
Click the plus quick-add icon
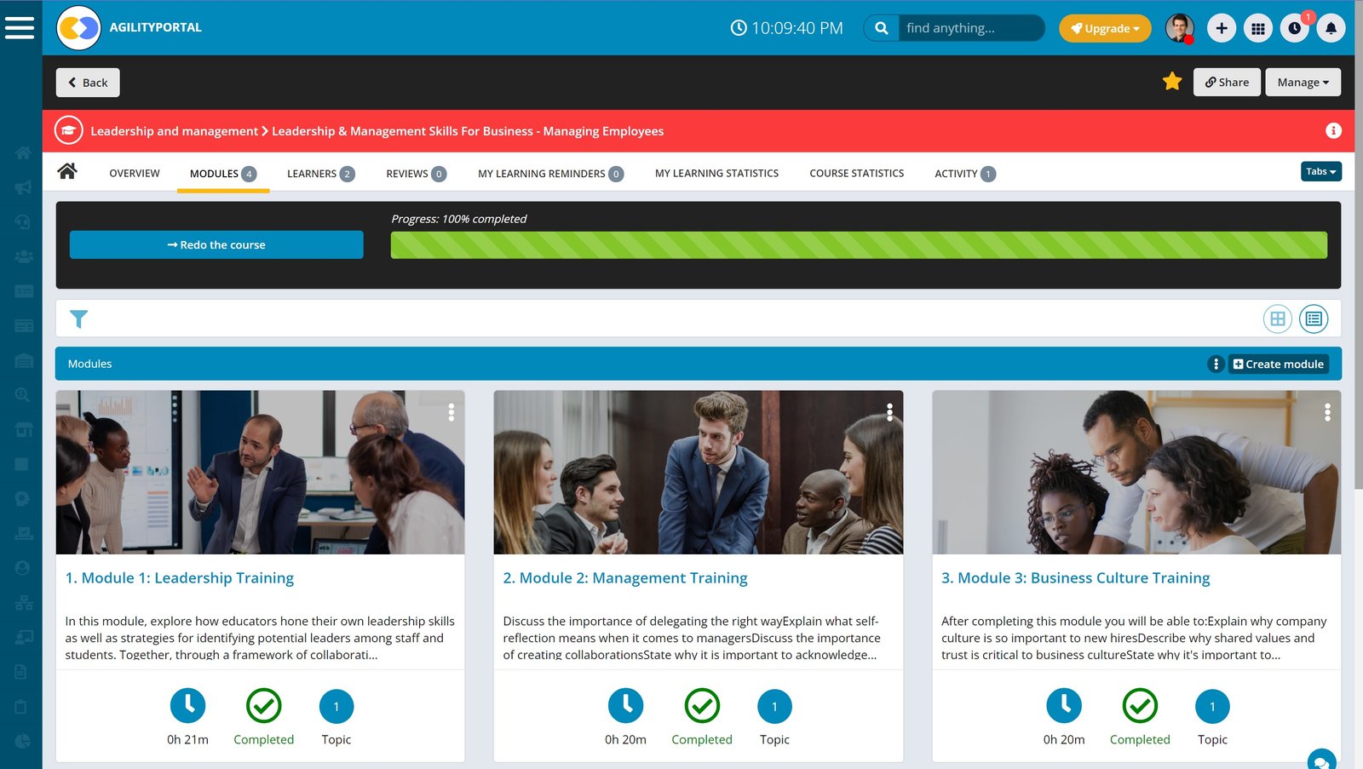(1221, 28)
